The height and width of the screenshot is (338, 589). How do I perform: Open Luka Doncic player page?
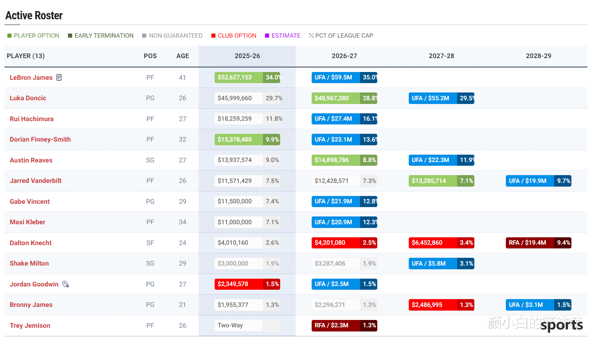[x=28, y=98]
